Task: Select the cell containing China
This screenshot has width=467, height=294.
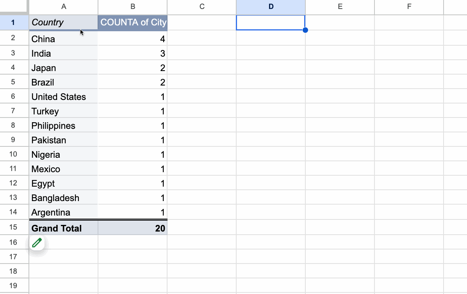Action: [63, 38]
